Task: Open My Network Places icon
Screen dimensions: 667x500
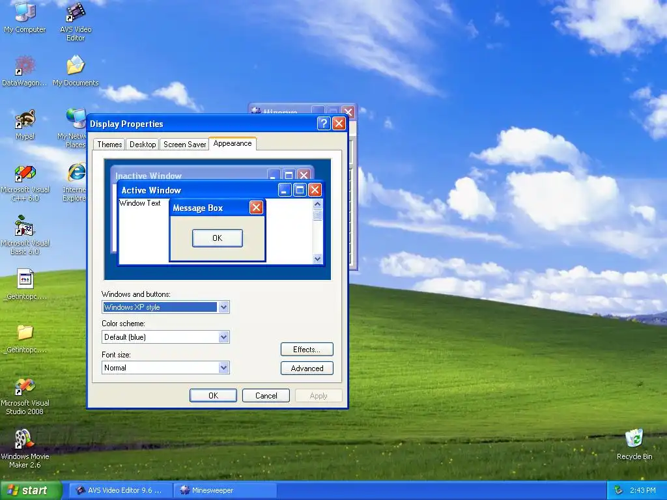Action: (x=72, y=128)
